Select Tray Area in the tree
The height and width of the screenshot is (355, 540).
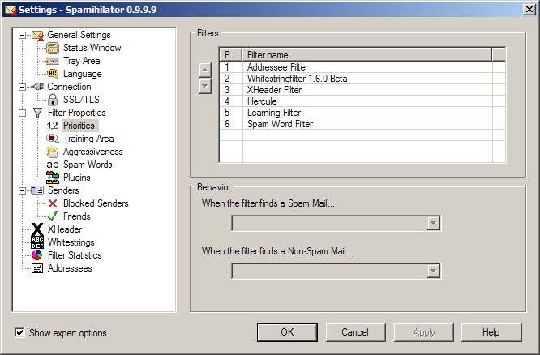pos(82,61)
